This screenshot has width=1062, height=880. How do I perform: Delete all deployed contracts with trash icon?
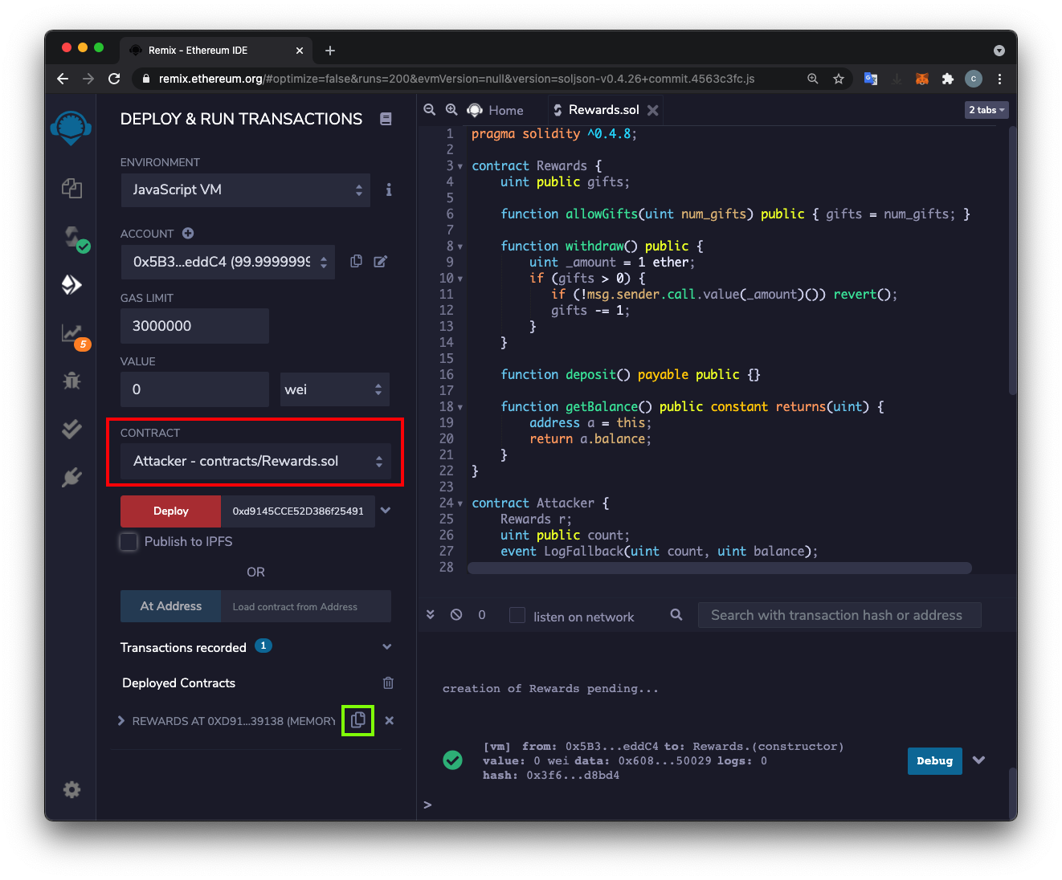point(388,683)
